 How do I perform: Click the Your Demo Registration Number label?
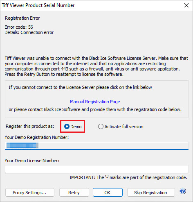pyautogui.click(x=37, y=137)
